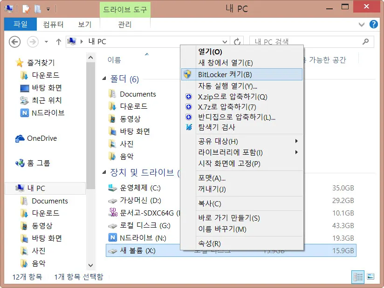Open the 가상머신 (D:) drive icon

(112, 200)
